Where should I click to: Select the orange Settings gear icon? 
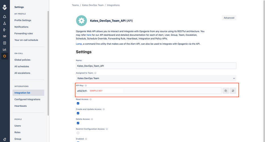click(5, 56)
